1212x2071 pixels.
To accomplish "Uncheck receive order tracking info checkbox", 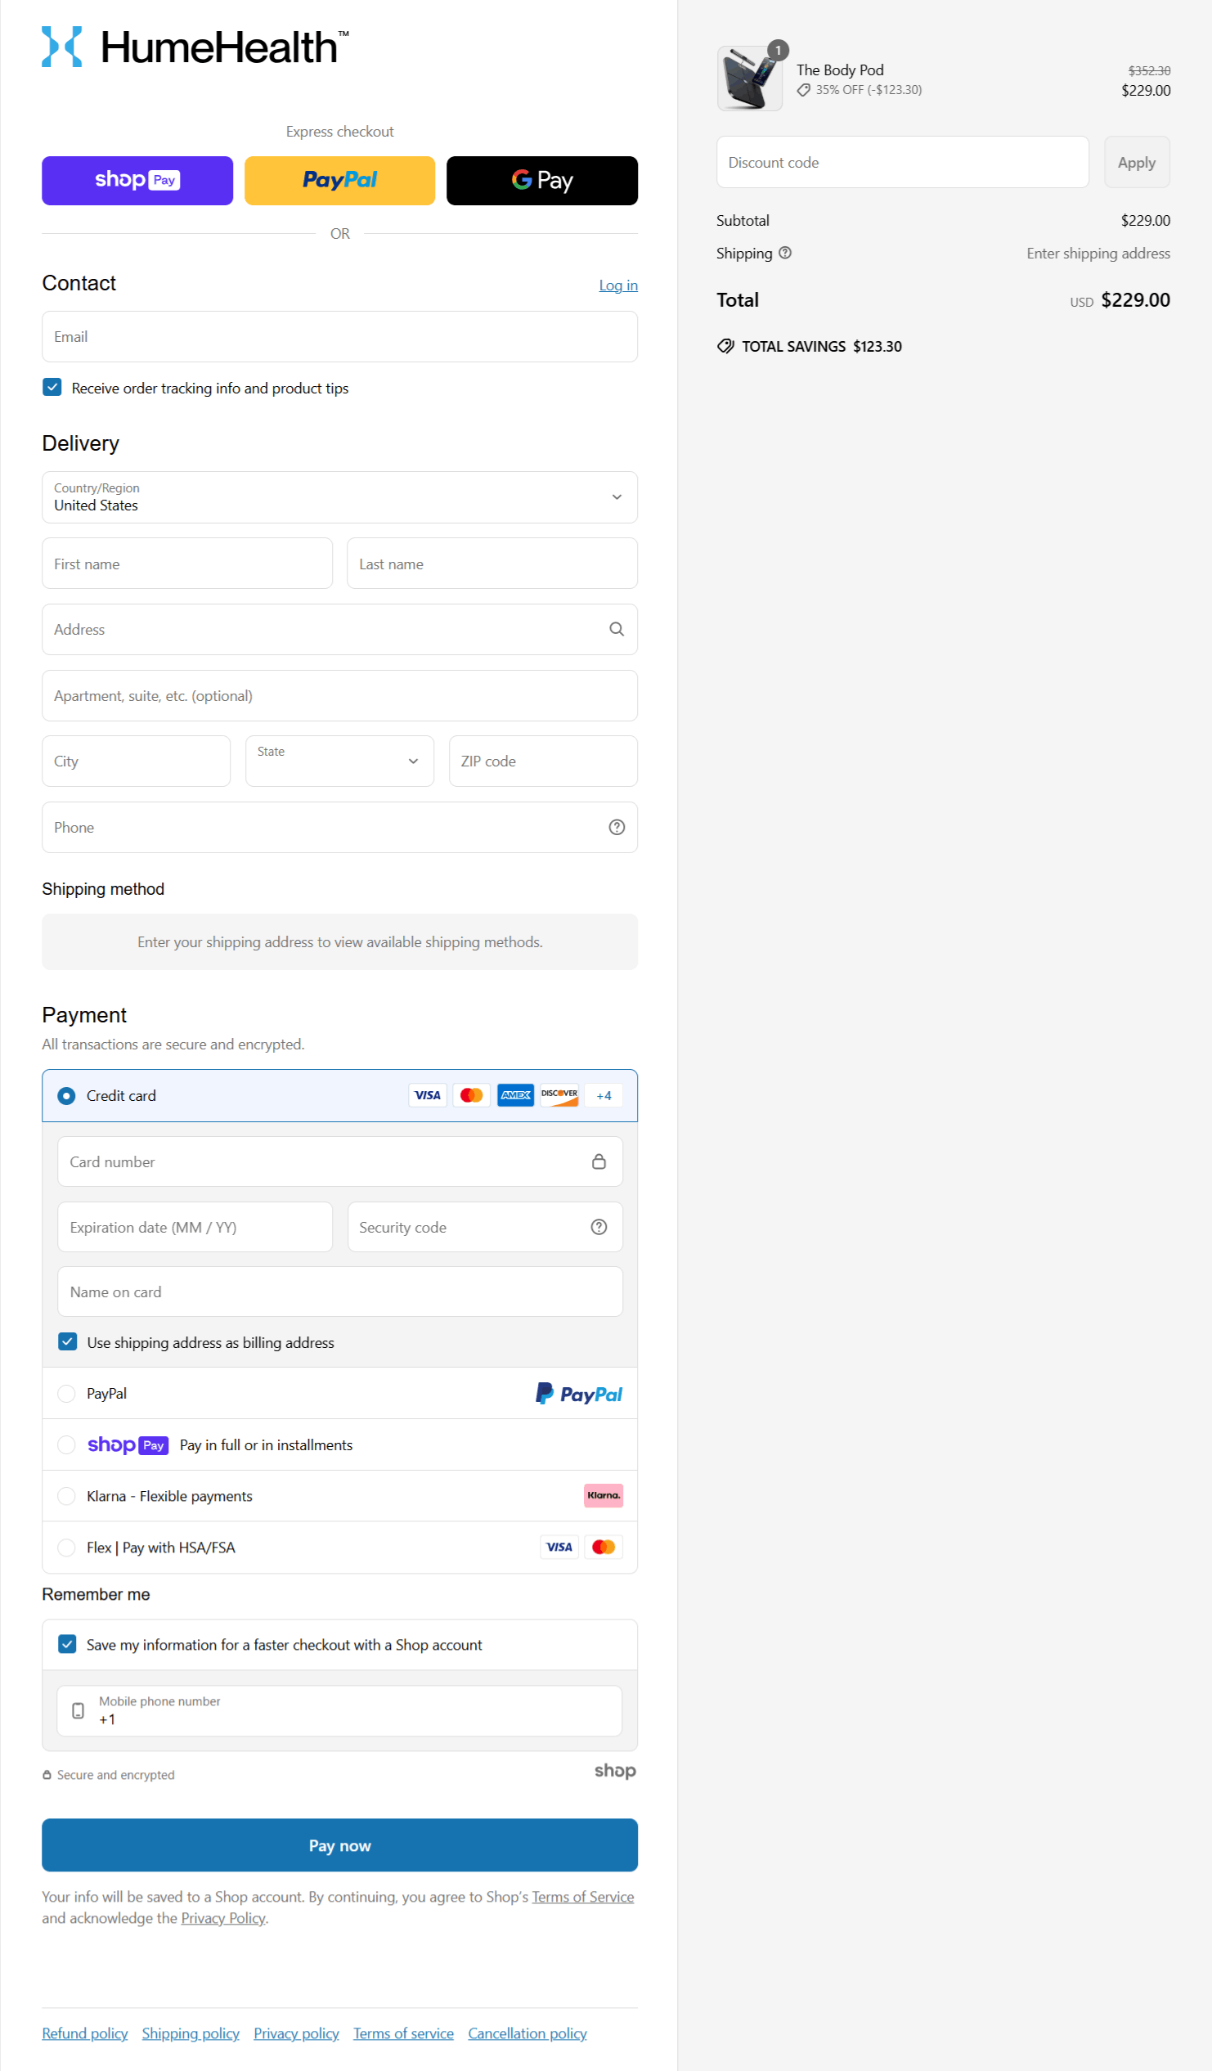I will (x=52, y=388).
